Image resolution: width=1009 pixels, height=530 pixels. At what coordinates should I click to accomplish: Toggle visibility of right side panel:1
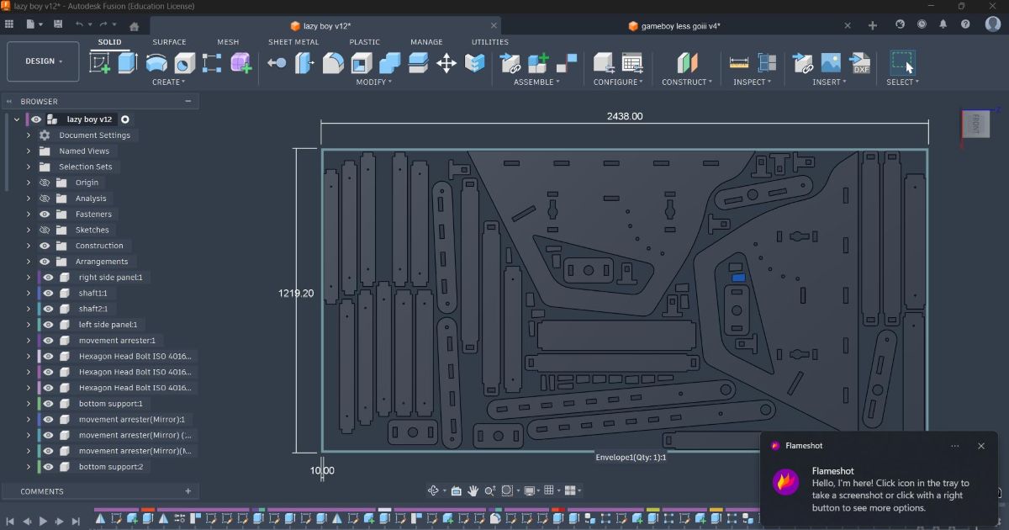[x=47, y=277]
